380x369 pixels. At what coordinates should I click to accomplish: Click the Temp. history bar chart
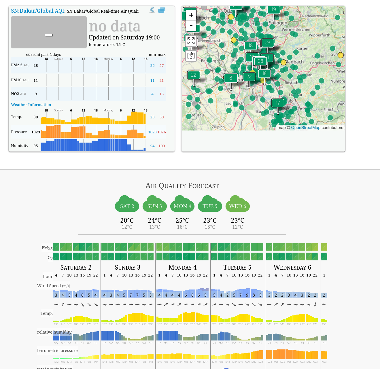click(93, 118)
